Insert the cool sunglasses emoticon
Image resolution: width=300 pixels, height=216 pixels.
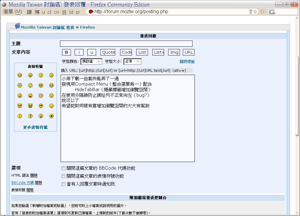tap(41, 86)
